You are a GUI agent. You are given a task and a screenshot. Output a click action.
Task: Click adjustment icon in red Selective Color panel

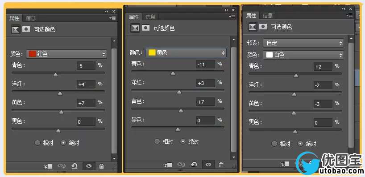(16, 29)
